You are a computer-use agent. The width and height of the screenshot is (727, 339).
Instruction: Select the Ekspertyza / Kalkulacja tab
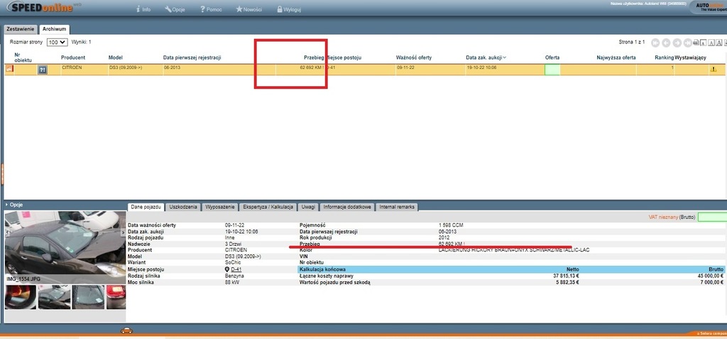[x=268, y=207]
